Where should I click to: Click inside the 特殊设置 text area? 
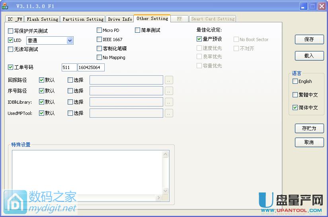(x=87, y=172)
